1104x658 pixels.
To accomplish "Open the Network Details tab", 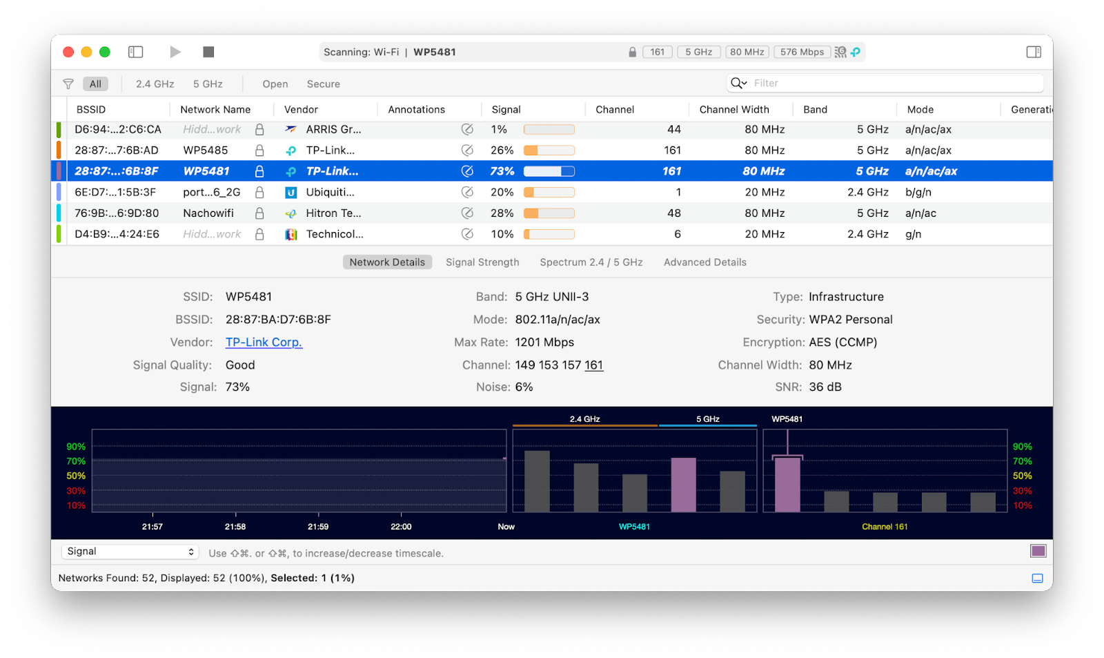I will pyautogui.click(x=387, y=262).
